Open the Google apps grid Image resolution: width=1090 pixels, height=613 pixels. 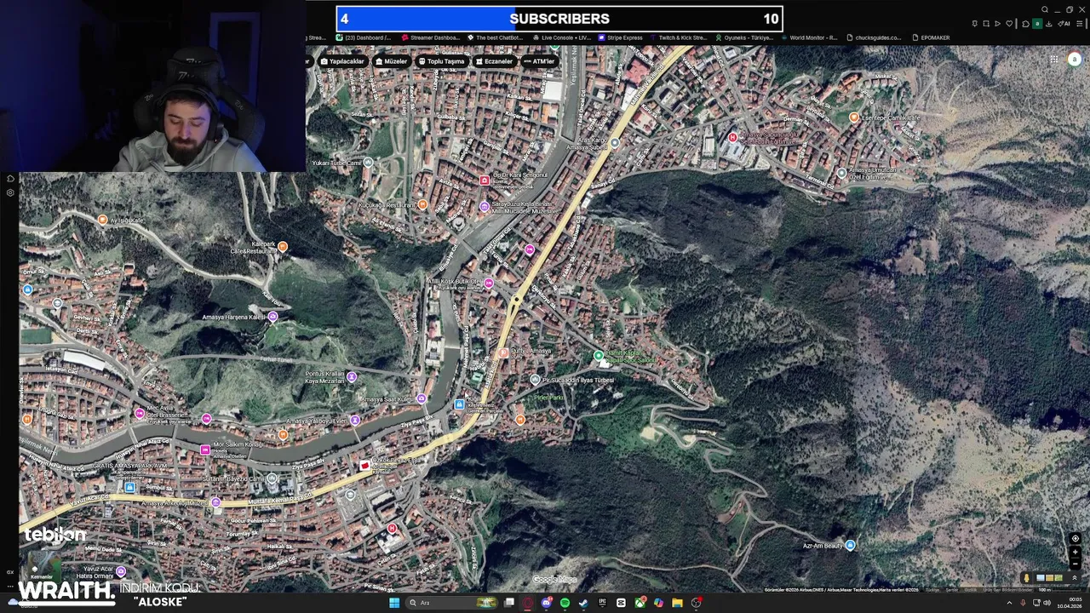[x=1054, y=59]
